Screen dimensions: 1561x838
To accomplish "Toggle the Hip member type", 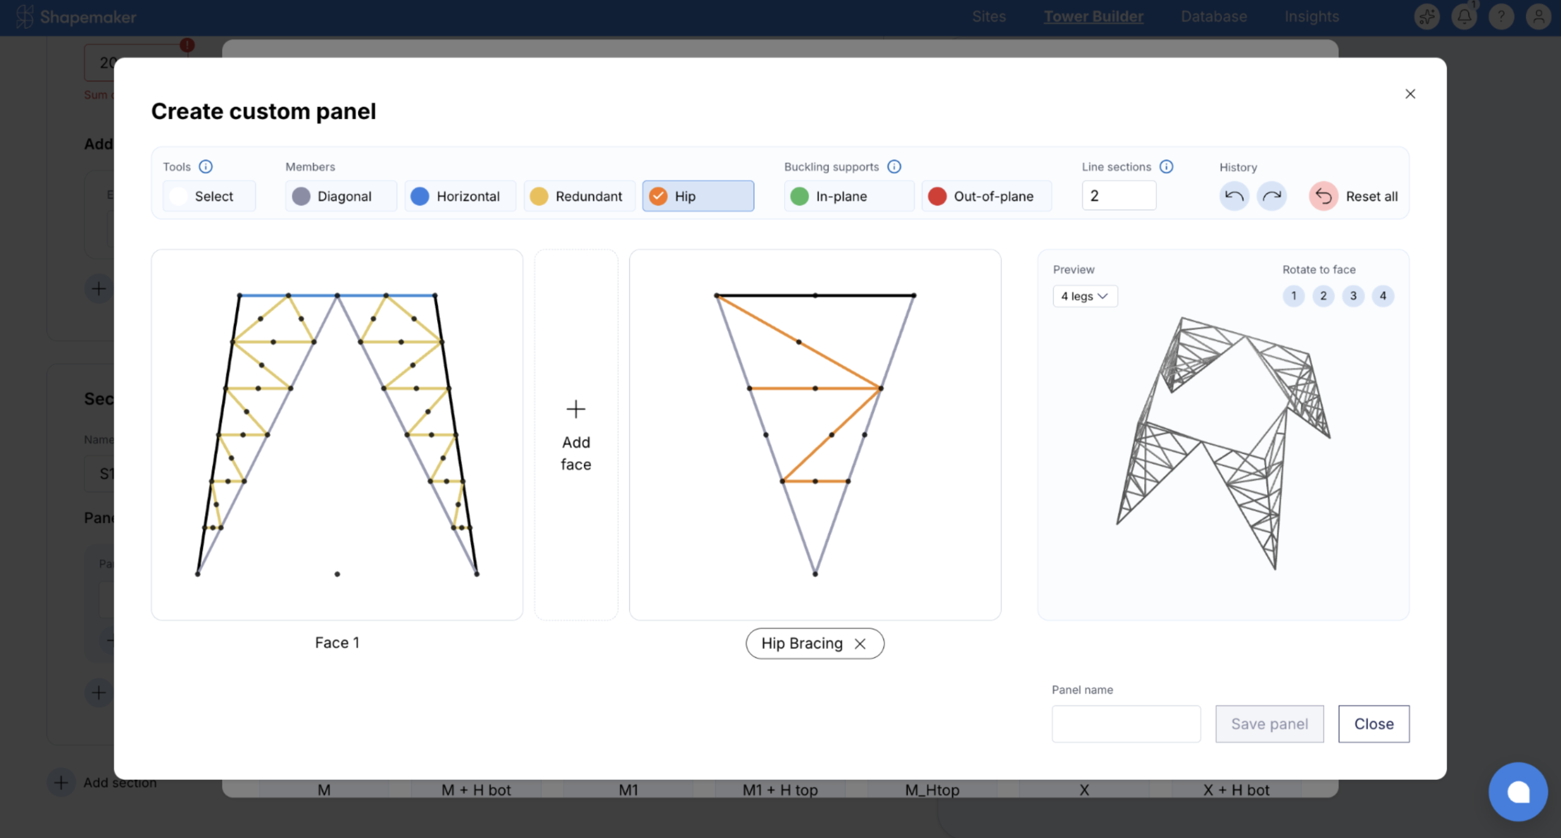I will pos(698,196).
